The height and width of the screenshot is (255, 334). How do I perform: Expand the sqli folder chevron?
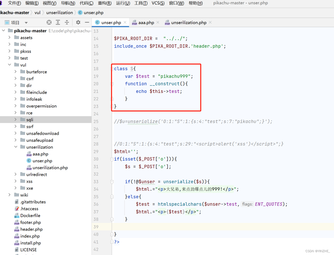(16, 120)
